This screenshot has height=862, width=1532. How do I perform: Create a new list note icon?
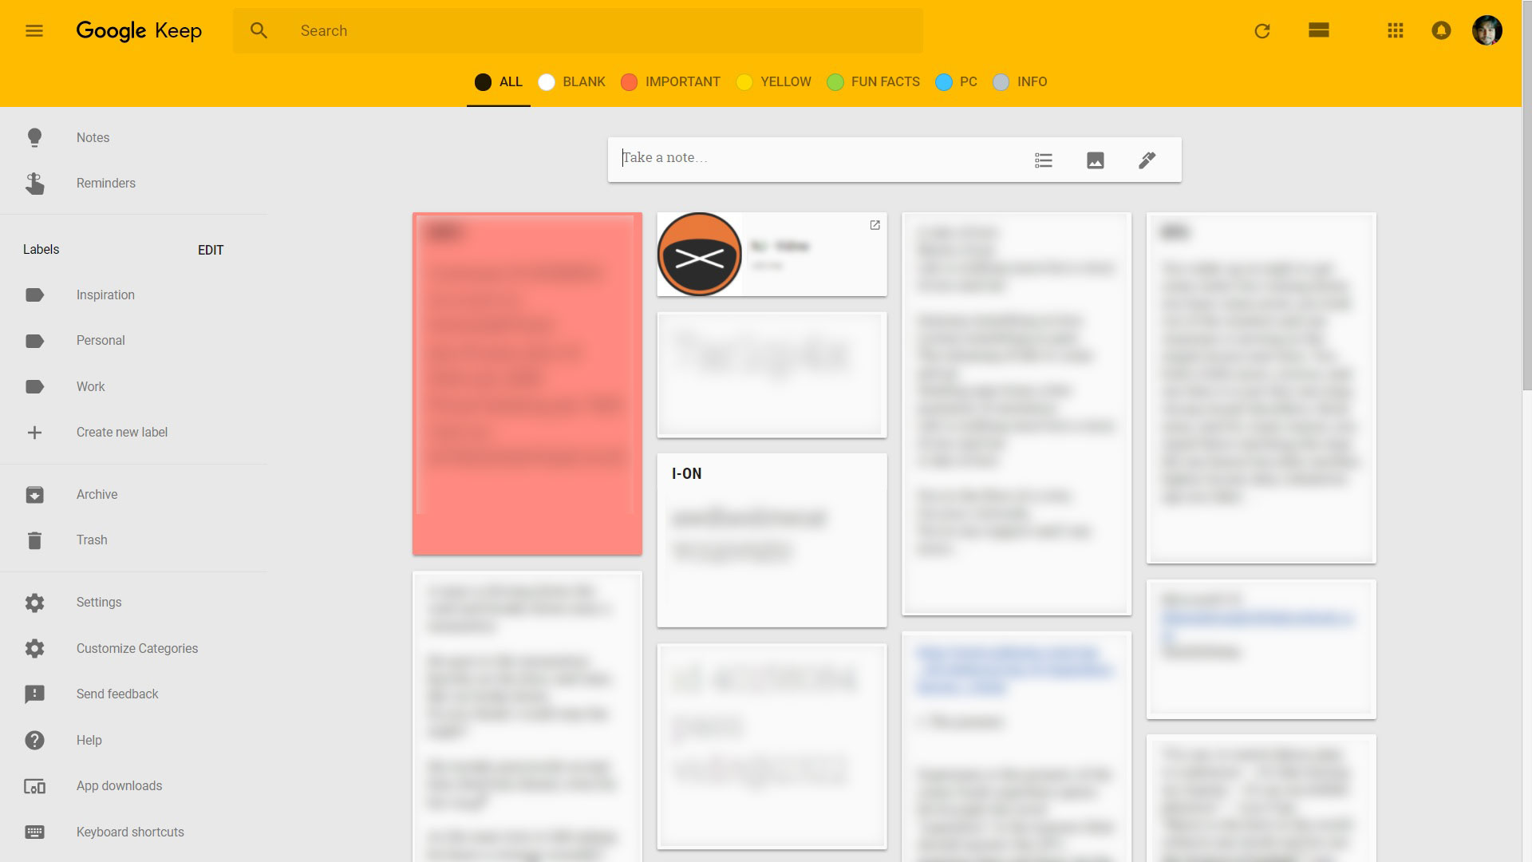click(1044, 160)
